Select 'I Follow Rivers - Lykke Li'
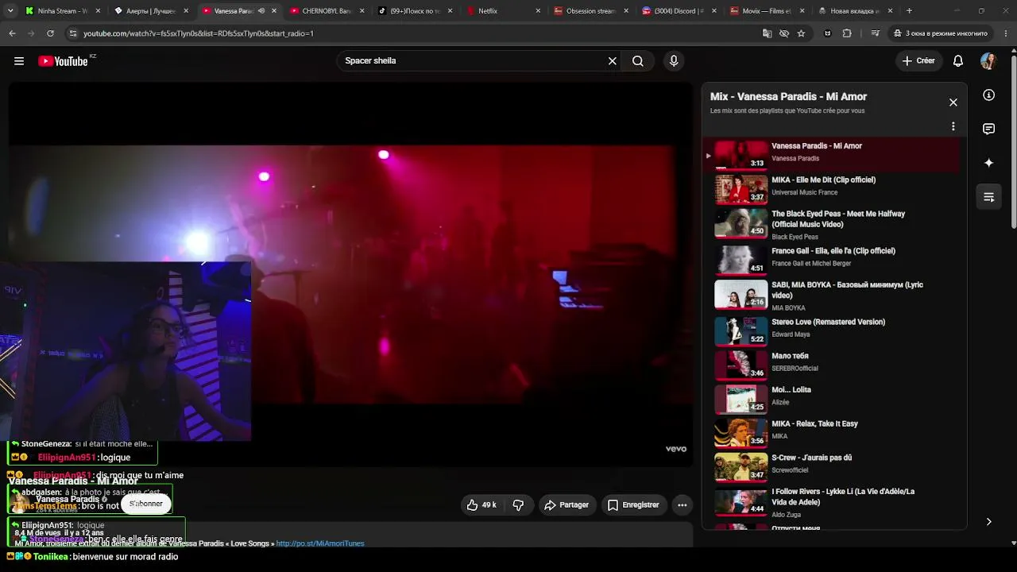This screenshot has width=1017, height=572. click(x=830, y=503)
